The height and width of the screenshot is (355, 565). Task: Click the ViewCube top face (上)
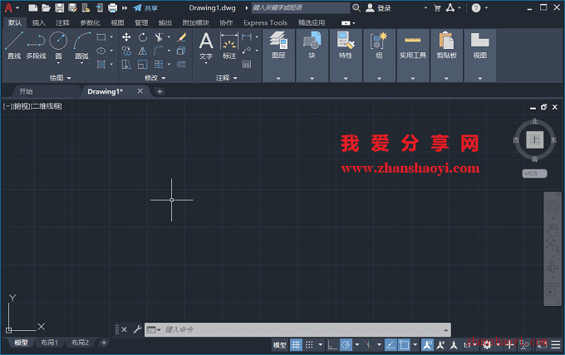coord(535,140)
